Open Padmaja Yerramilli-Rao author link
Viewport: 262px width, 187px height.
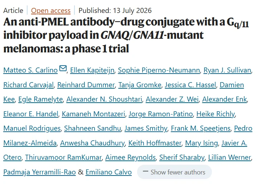(40, 172)
